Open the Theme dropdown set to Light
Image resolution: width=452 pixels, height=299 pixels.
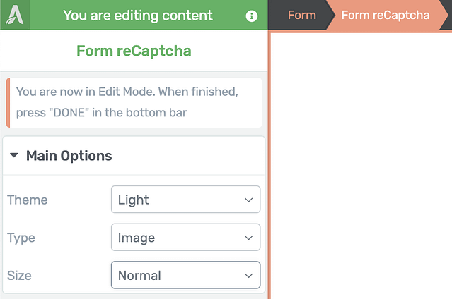[185, 200]
